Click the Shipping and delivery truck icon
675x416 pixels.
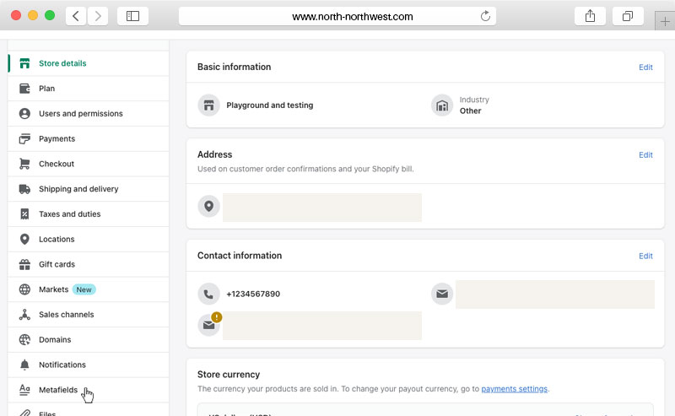click(x=24, y=189)
